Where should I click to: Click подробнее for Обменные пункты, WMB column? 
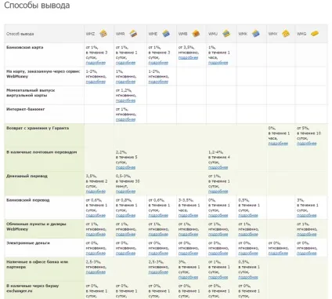188,235
